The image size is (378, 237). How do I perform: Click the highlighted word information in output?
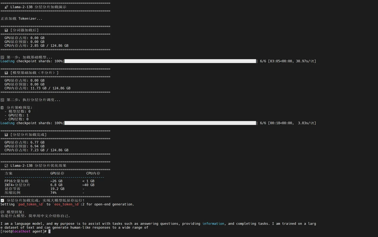(x=213, y=224)
